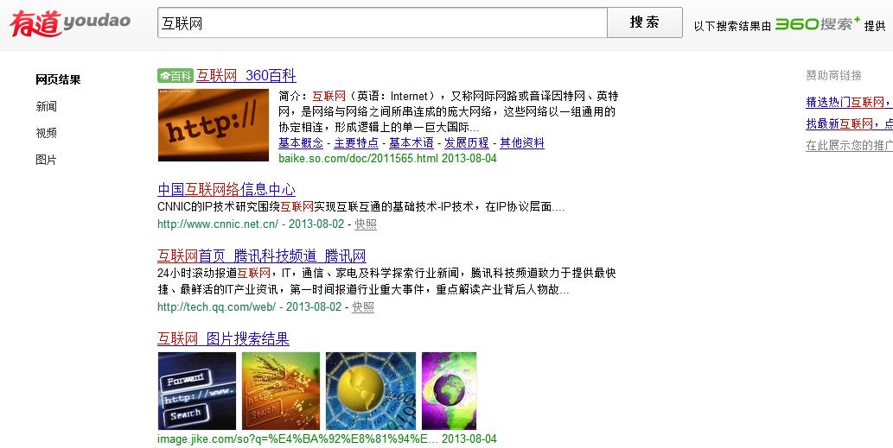Screen dimensions: 893x448
Task: Open sponsor link 精选热门互联网
Action: click(x=849, y=103)
